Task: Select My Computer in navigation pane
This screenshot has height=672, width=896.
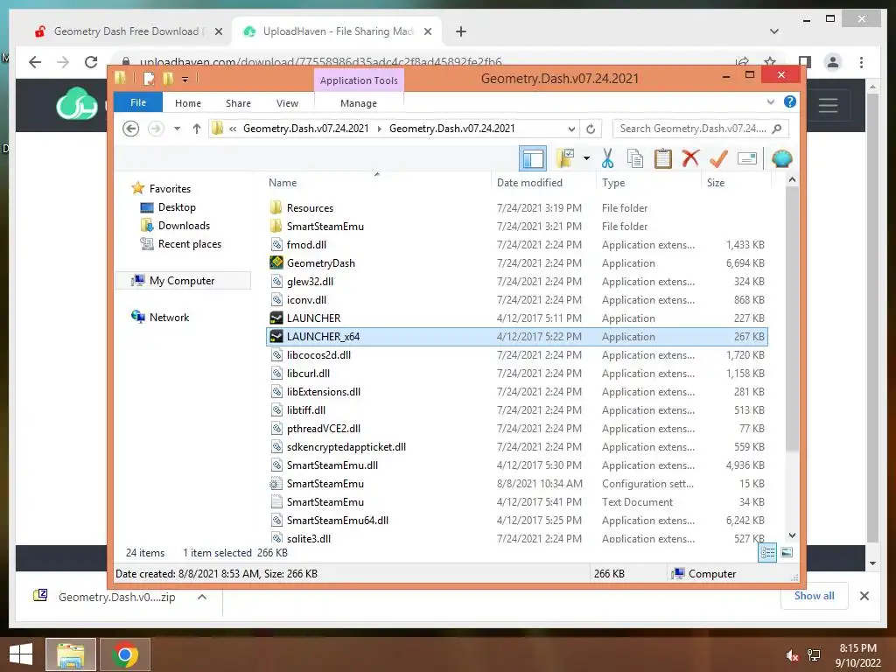Action: pyautogui.click(x=182, y=281)
